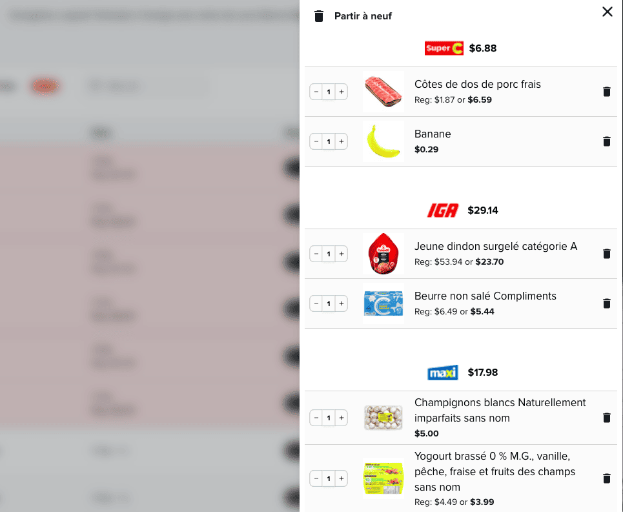Select the IGA store logo

pos(443,210)
